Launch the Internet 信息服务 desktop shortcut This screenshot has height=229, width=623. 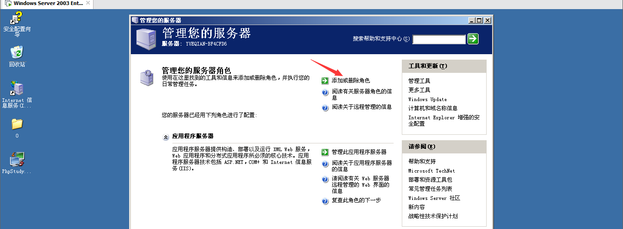17,95
